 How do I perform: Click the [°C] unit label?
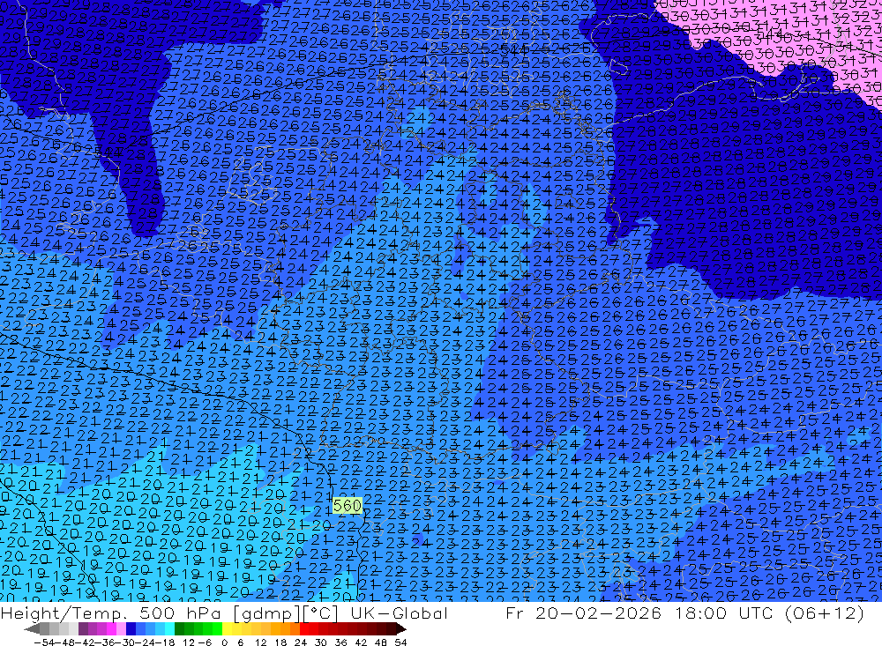point(321,614)
